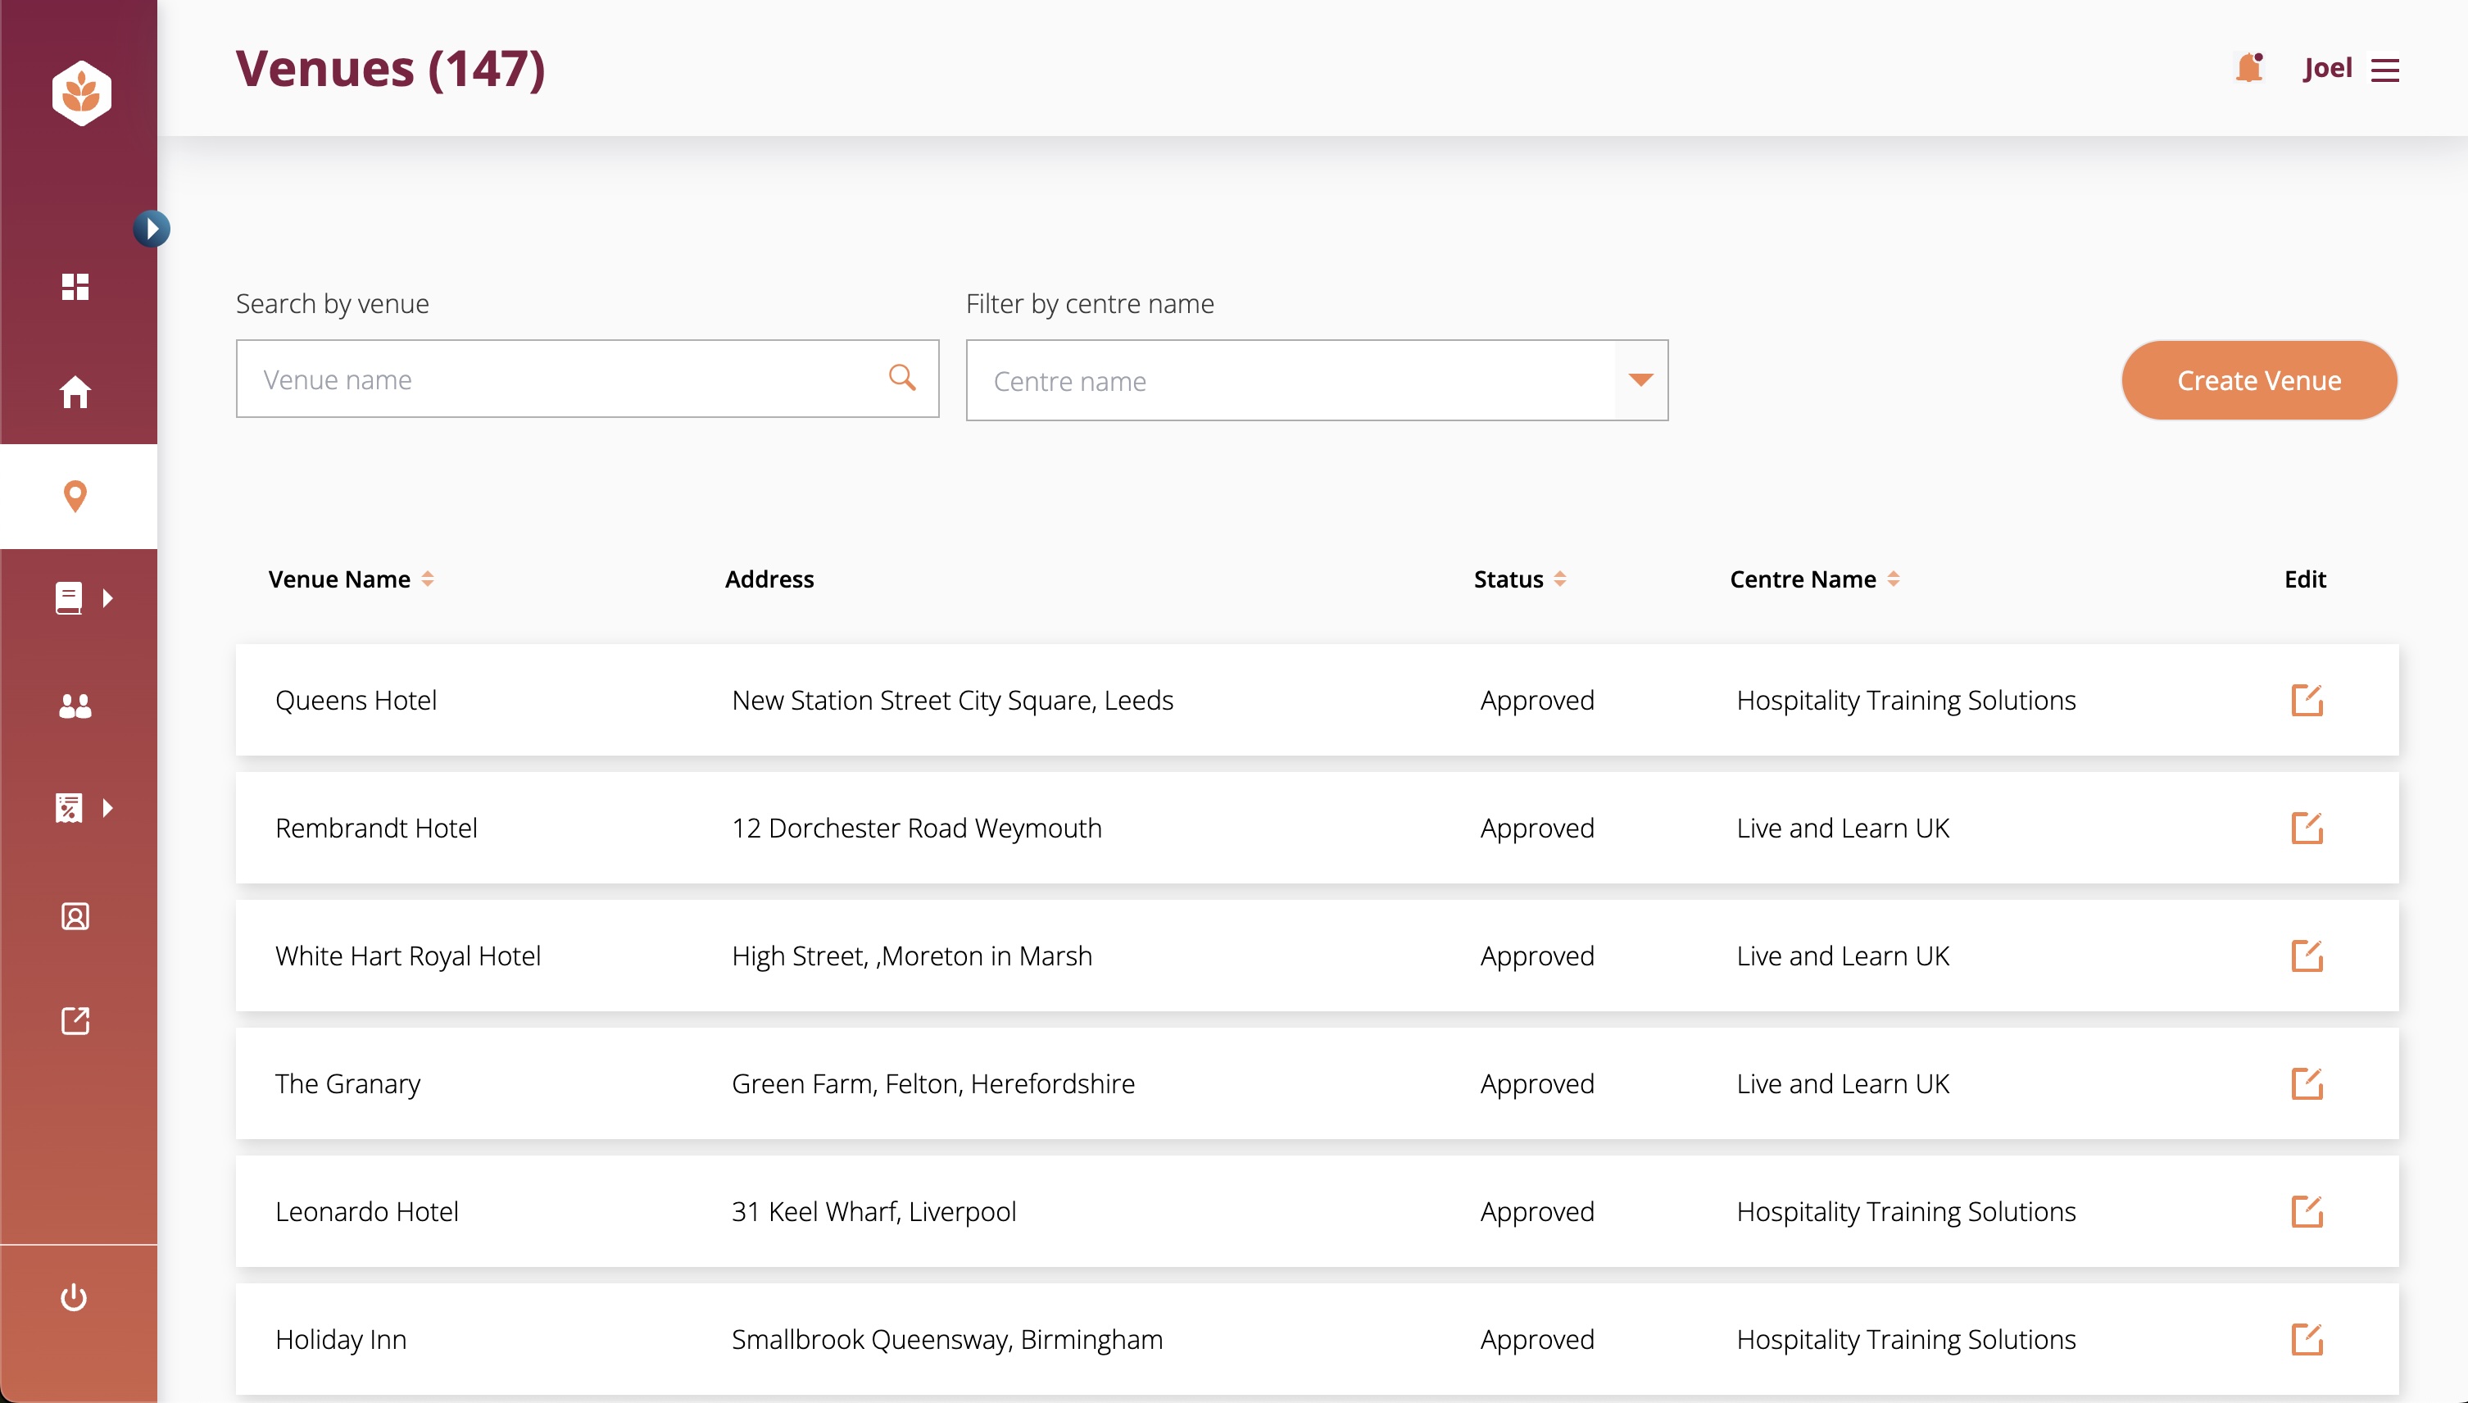Select the Holiday Inn name
This screenshot has height=1403, width=2468.
340,1339
